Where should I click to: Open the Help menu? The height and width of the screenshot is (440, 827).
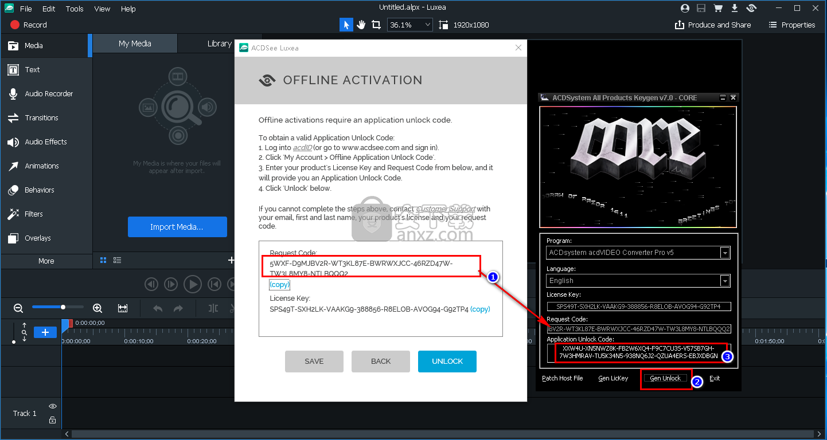tap(128, 9)
